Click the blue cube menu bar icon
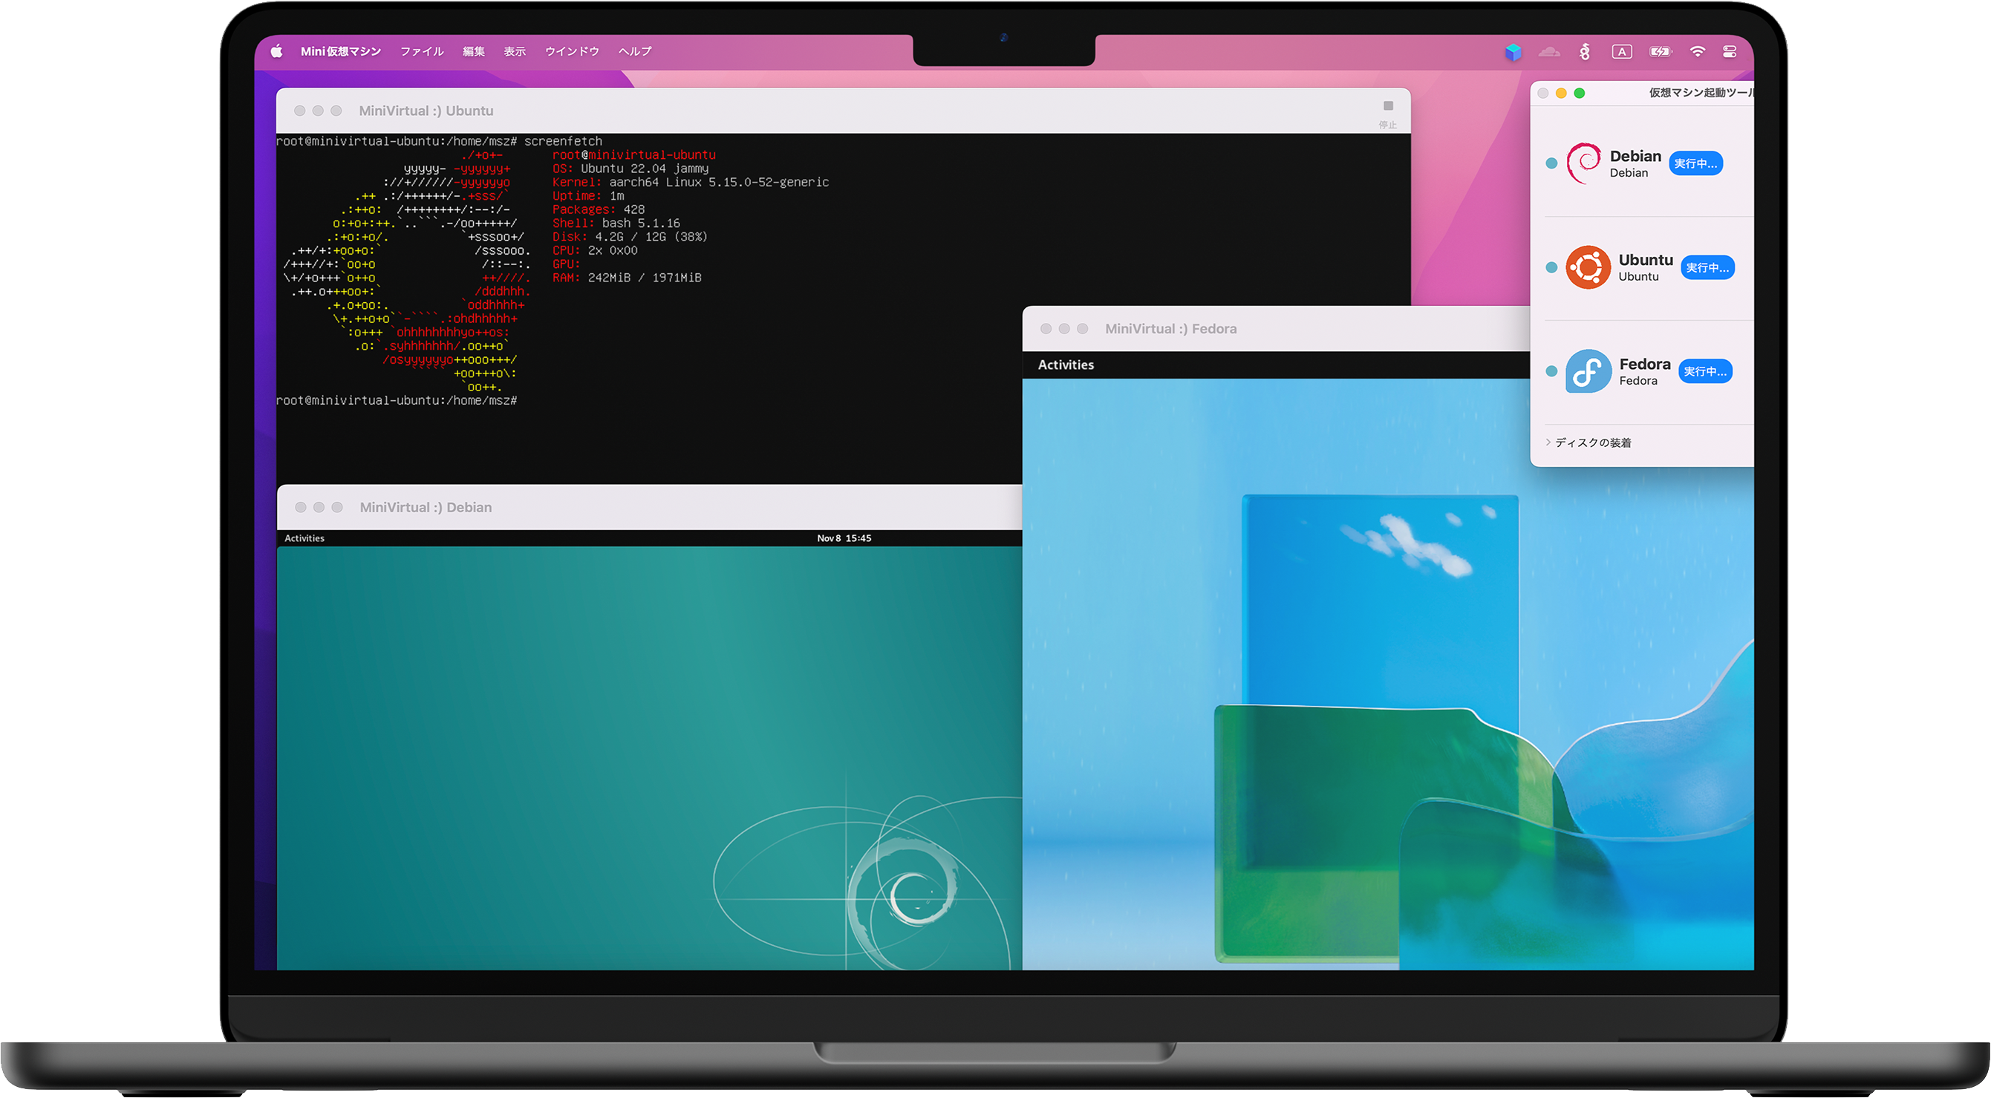The width and height of the screenshot is (1991, 1098). [1513, 52]
